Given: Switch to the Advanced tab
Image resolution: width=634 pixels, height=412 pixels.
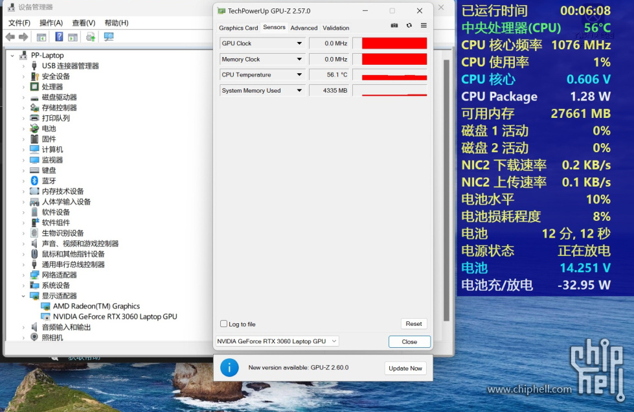Looking at the screenshot, I should [304, 28].
